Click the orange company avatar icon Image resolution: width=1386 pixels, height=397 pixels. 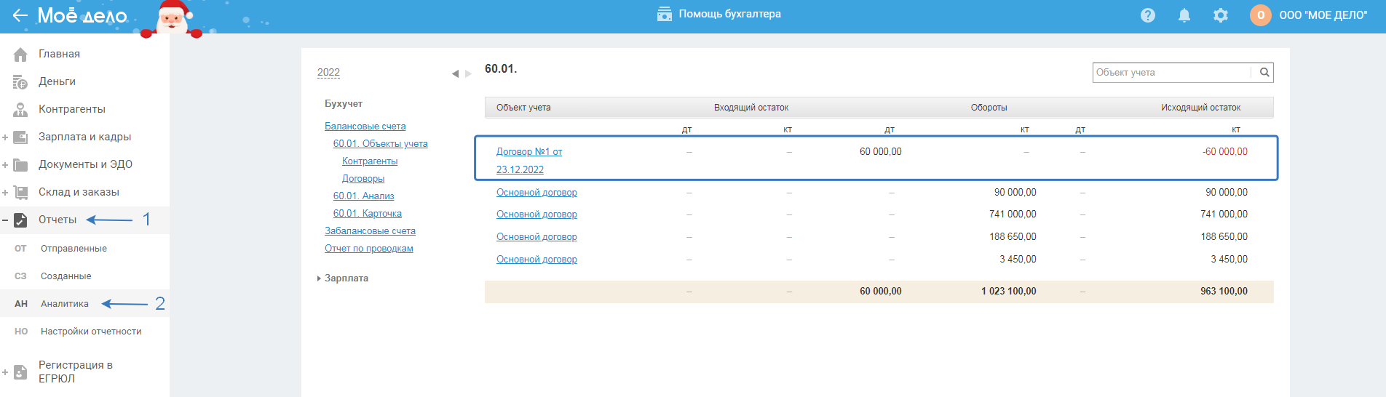pos(1261,15)
